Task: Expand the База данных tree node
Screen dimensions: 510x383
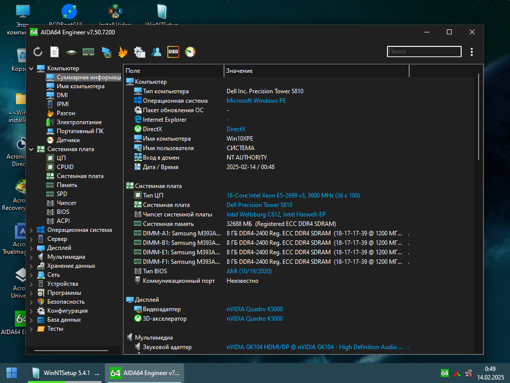Action: tap(31, 320)
